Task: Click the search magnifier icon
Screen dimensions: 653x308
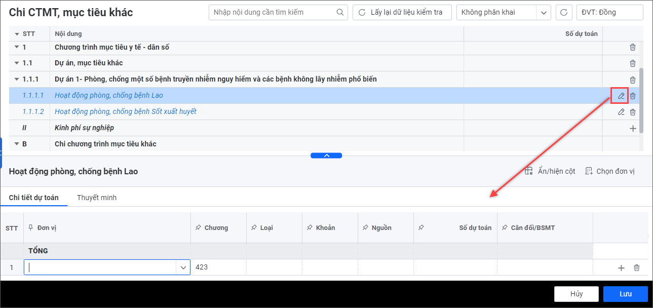Action: [x=340, y=13]
